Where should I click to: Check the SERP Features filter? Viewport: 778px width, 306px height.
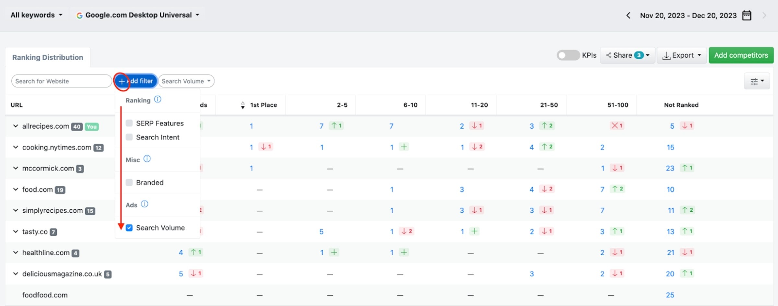point(129,123)
